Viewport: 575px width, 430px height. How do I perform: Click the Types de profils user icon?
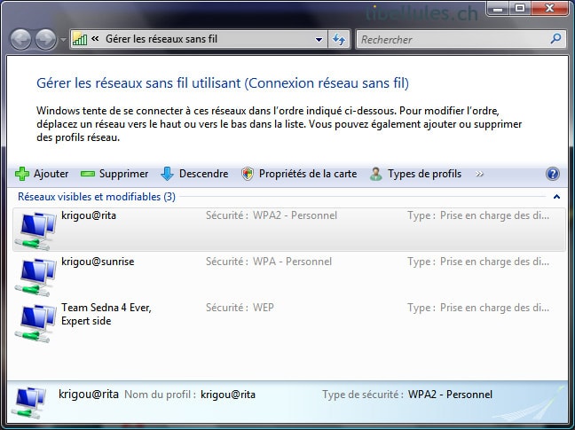376,174
